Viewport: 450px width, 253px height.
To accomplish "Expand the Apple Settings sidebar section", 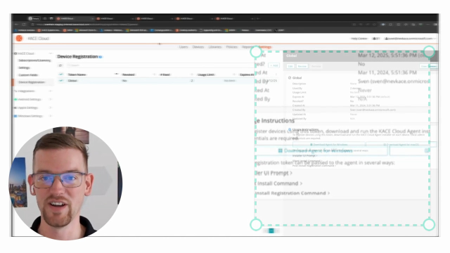I will [x=50, y=108].
